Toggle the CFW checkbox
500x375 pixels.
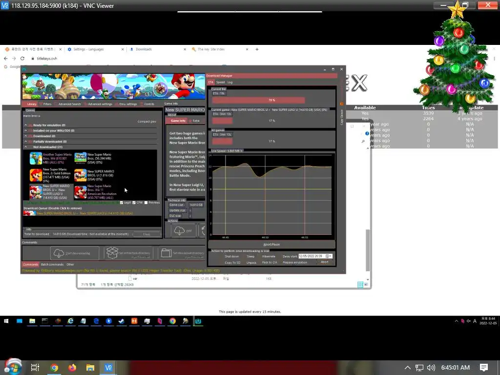tap(134, 203)
